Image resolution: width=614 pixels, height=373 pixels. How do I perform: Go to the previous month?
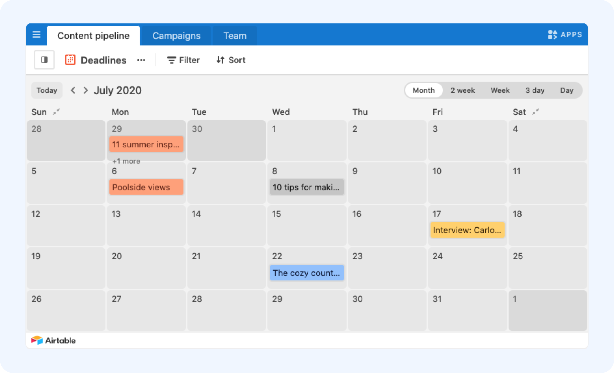pyautogui.click(x=73, y=90)
